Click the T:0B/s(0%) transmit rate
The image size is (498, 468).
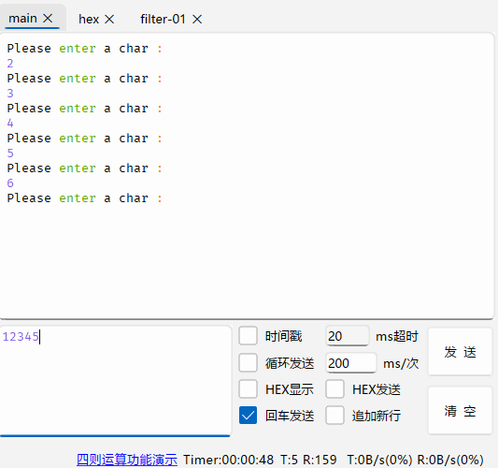click(379, 460)
